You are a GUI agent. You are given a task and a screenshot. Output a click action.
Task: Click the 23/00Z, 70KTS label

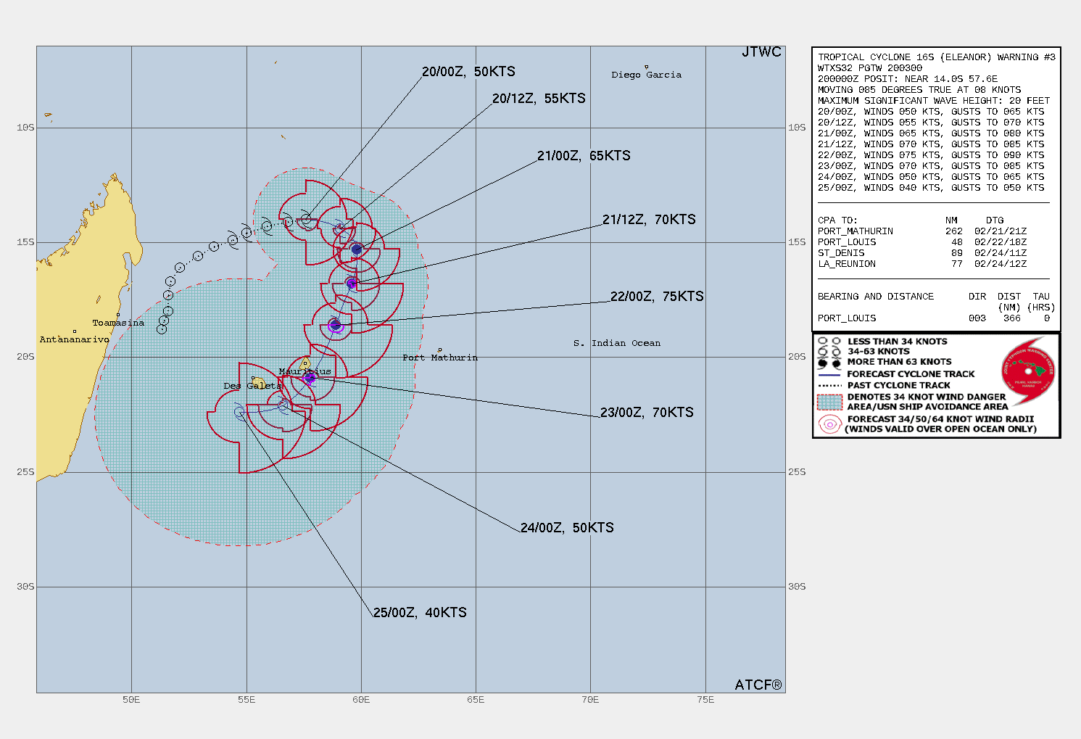coord(647,412)
